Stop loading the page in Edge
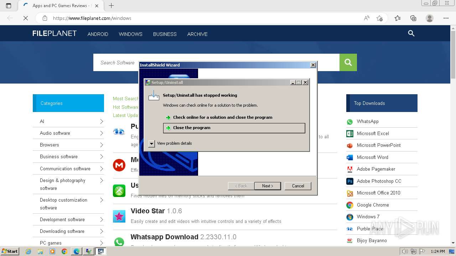This screenshot has width=456, height=256. (x=25, y=18)
